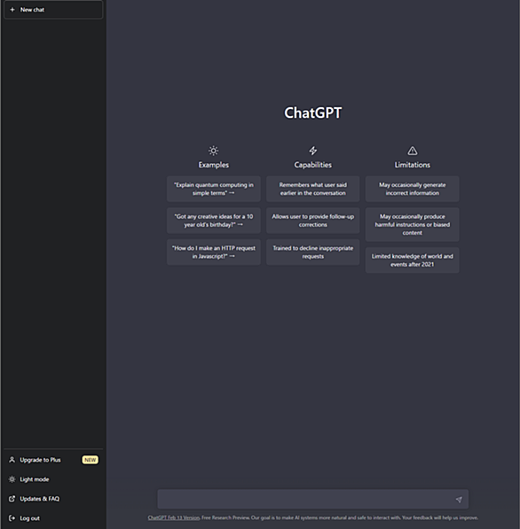The image size is (520, 529).
Task: Click the 'Limited knowledge of world and events after 2021' card
Action: coord(413,261)
